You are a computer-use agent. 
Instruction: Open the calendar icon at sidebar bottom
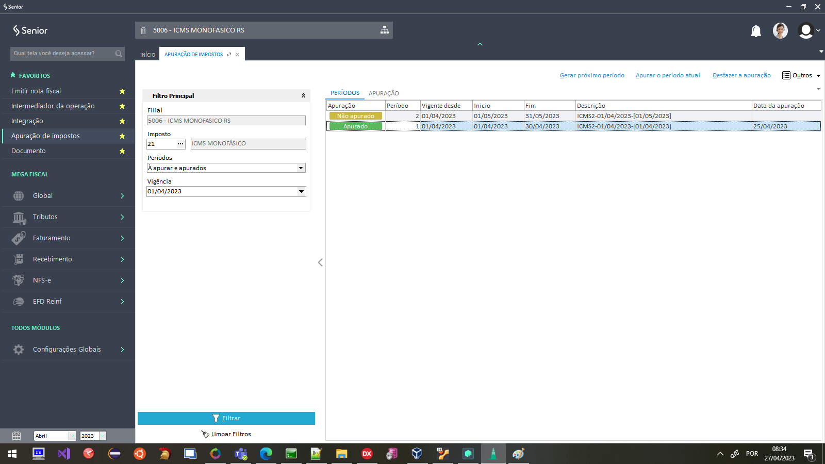coord(16,436)
